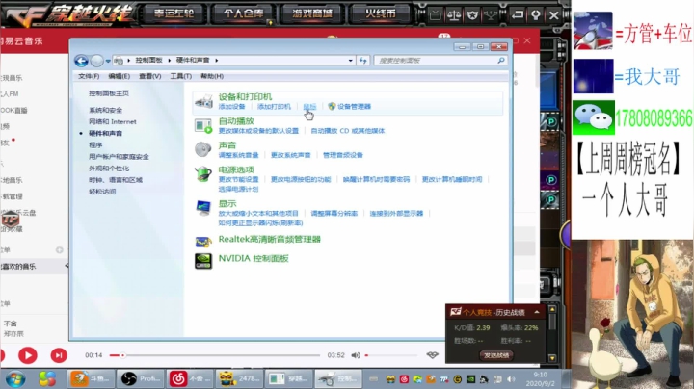Open CrossFire 个人仓库 tab
Screen dimensions: 694x389
pos(244,13)
